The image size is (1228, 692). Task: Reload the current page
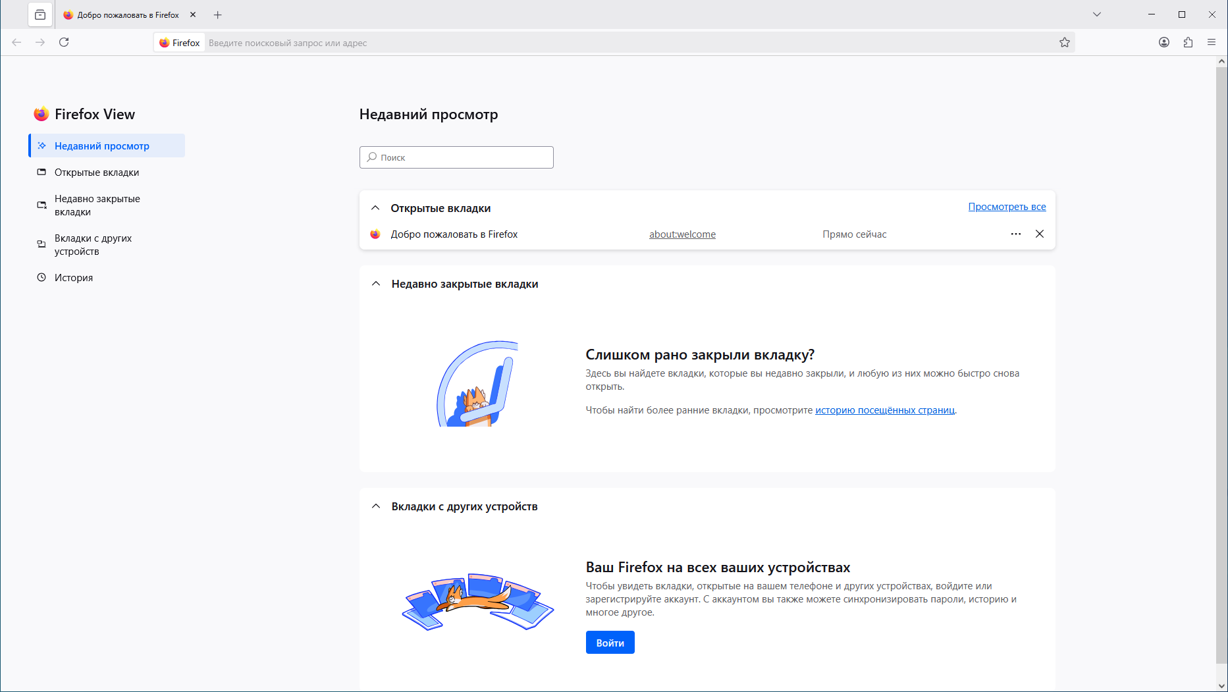pyautogui.click(x=64, y=42)
